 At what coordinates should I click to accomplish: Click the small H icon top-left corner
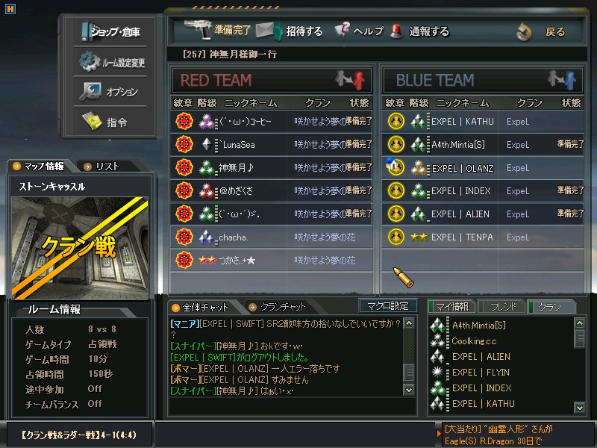[10, 9]
